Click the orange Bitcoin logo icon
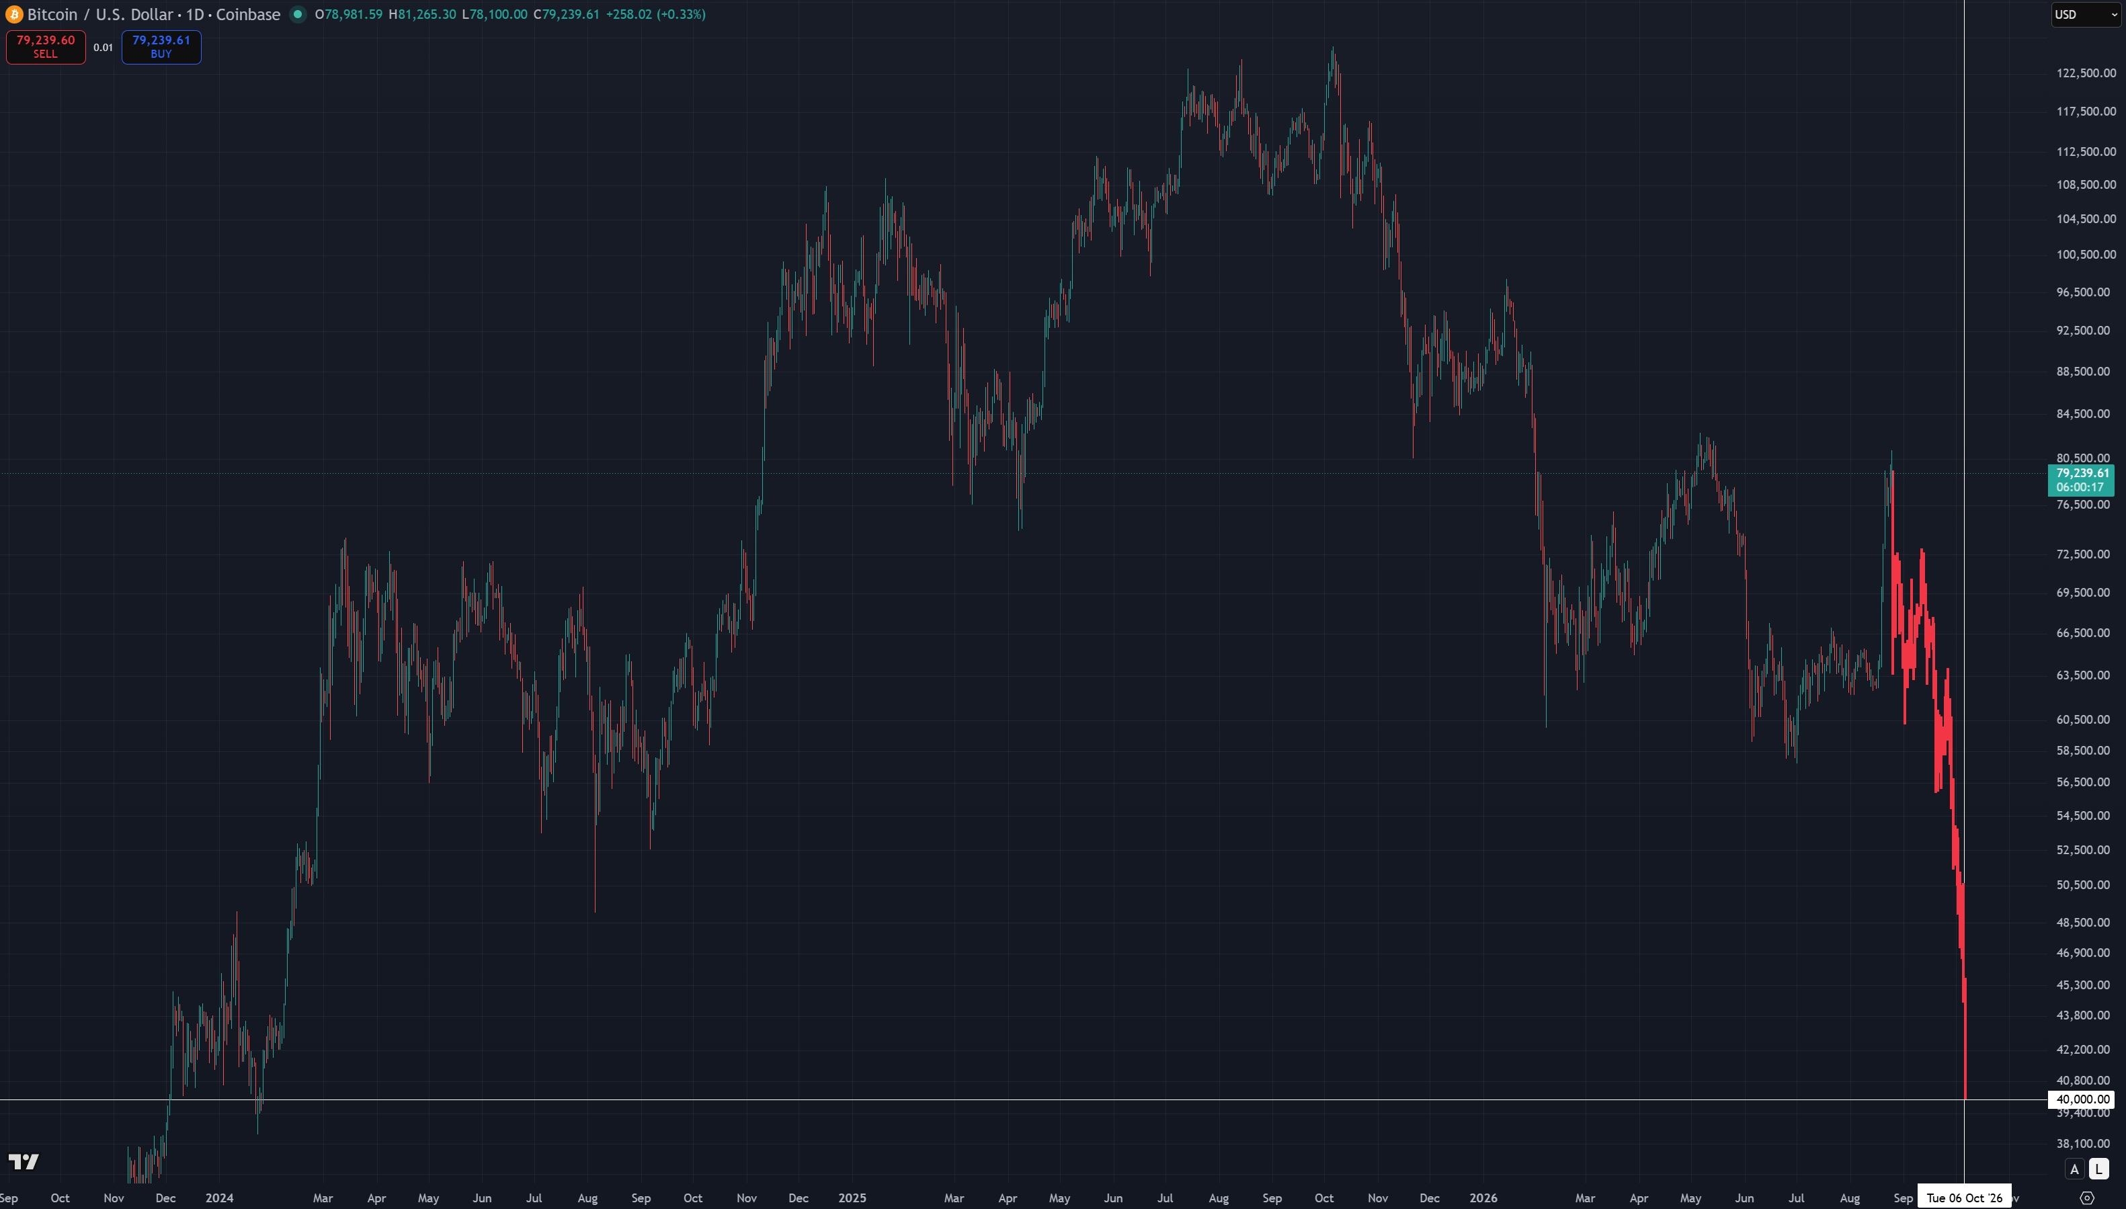2126x1209 pixels. tap(14, 14)
